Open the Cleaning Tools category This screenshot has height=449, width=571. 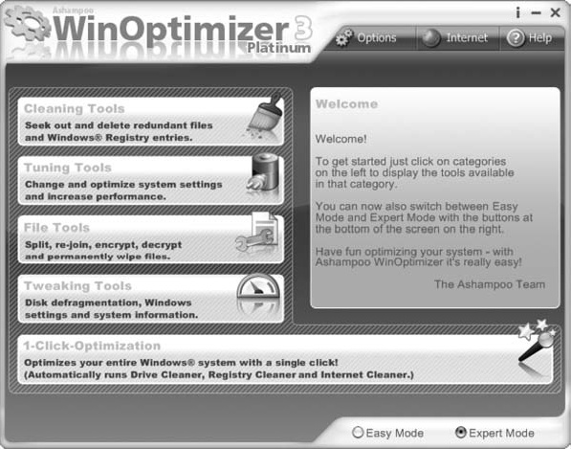click(x=151, y=122)
